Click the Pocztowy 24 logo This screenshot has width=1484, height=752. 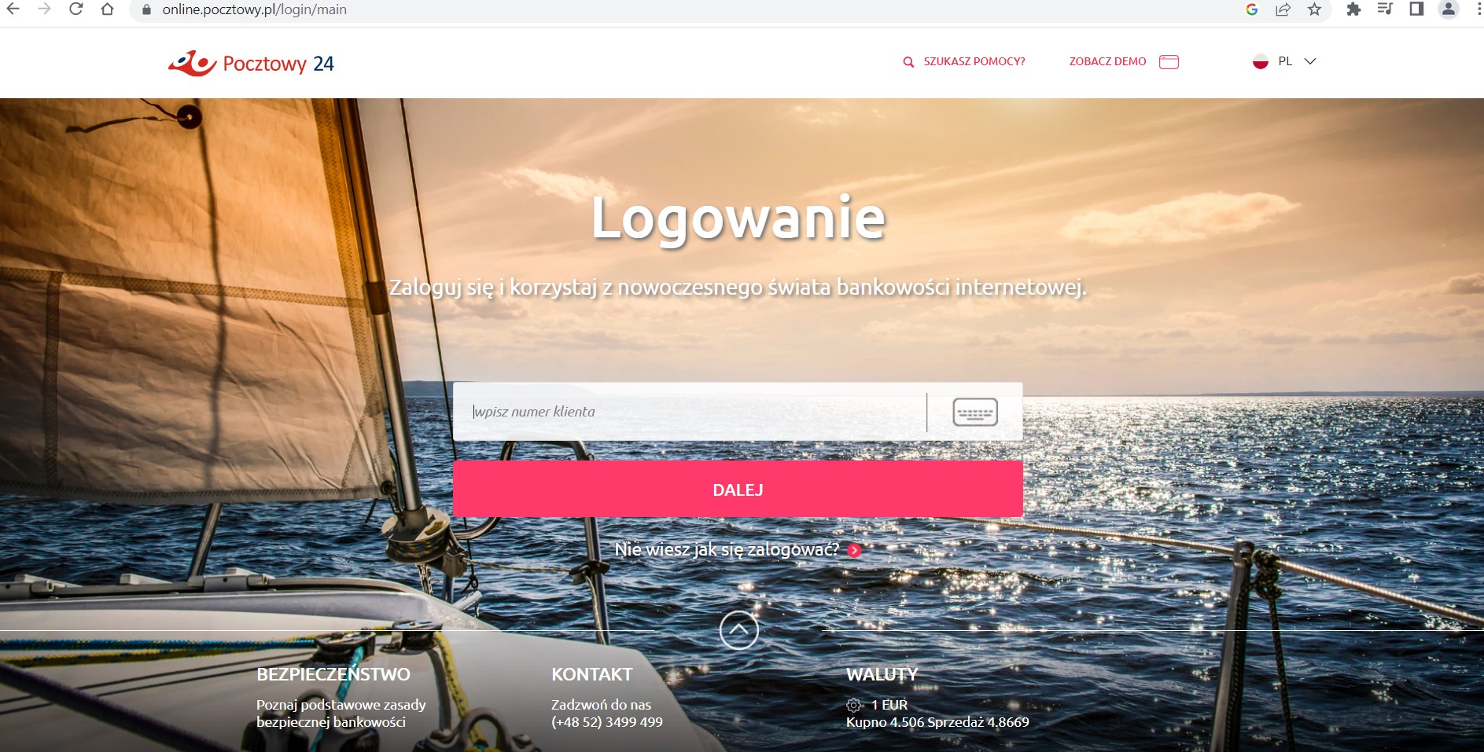coord(251,63)
